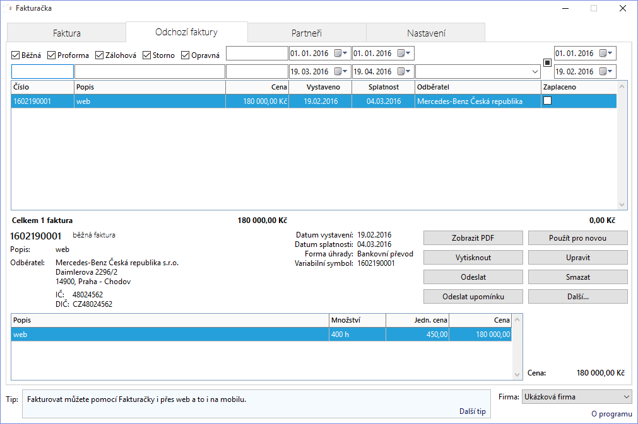Click Použít pro novou button
The image size is (638, 424).
(578, 238)
